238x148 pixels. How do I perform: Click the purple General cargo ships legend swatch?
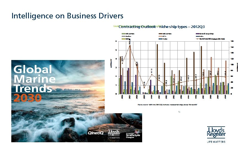pos(198,34)
